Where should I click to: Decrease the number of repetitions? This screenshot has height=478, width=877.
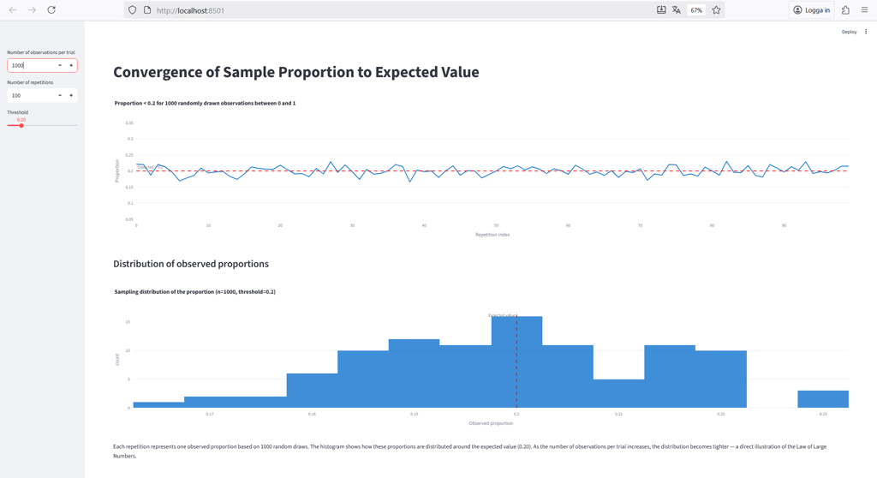click(x=60, y=95)
